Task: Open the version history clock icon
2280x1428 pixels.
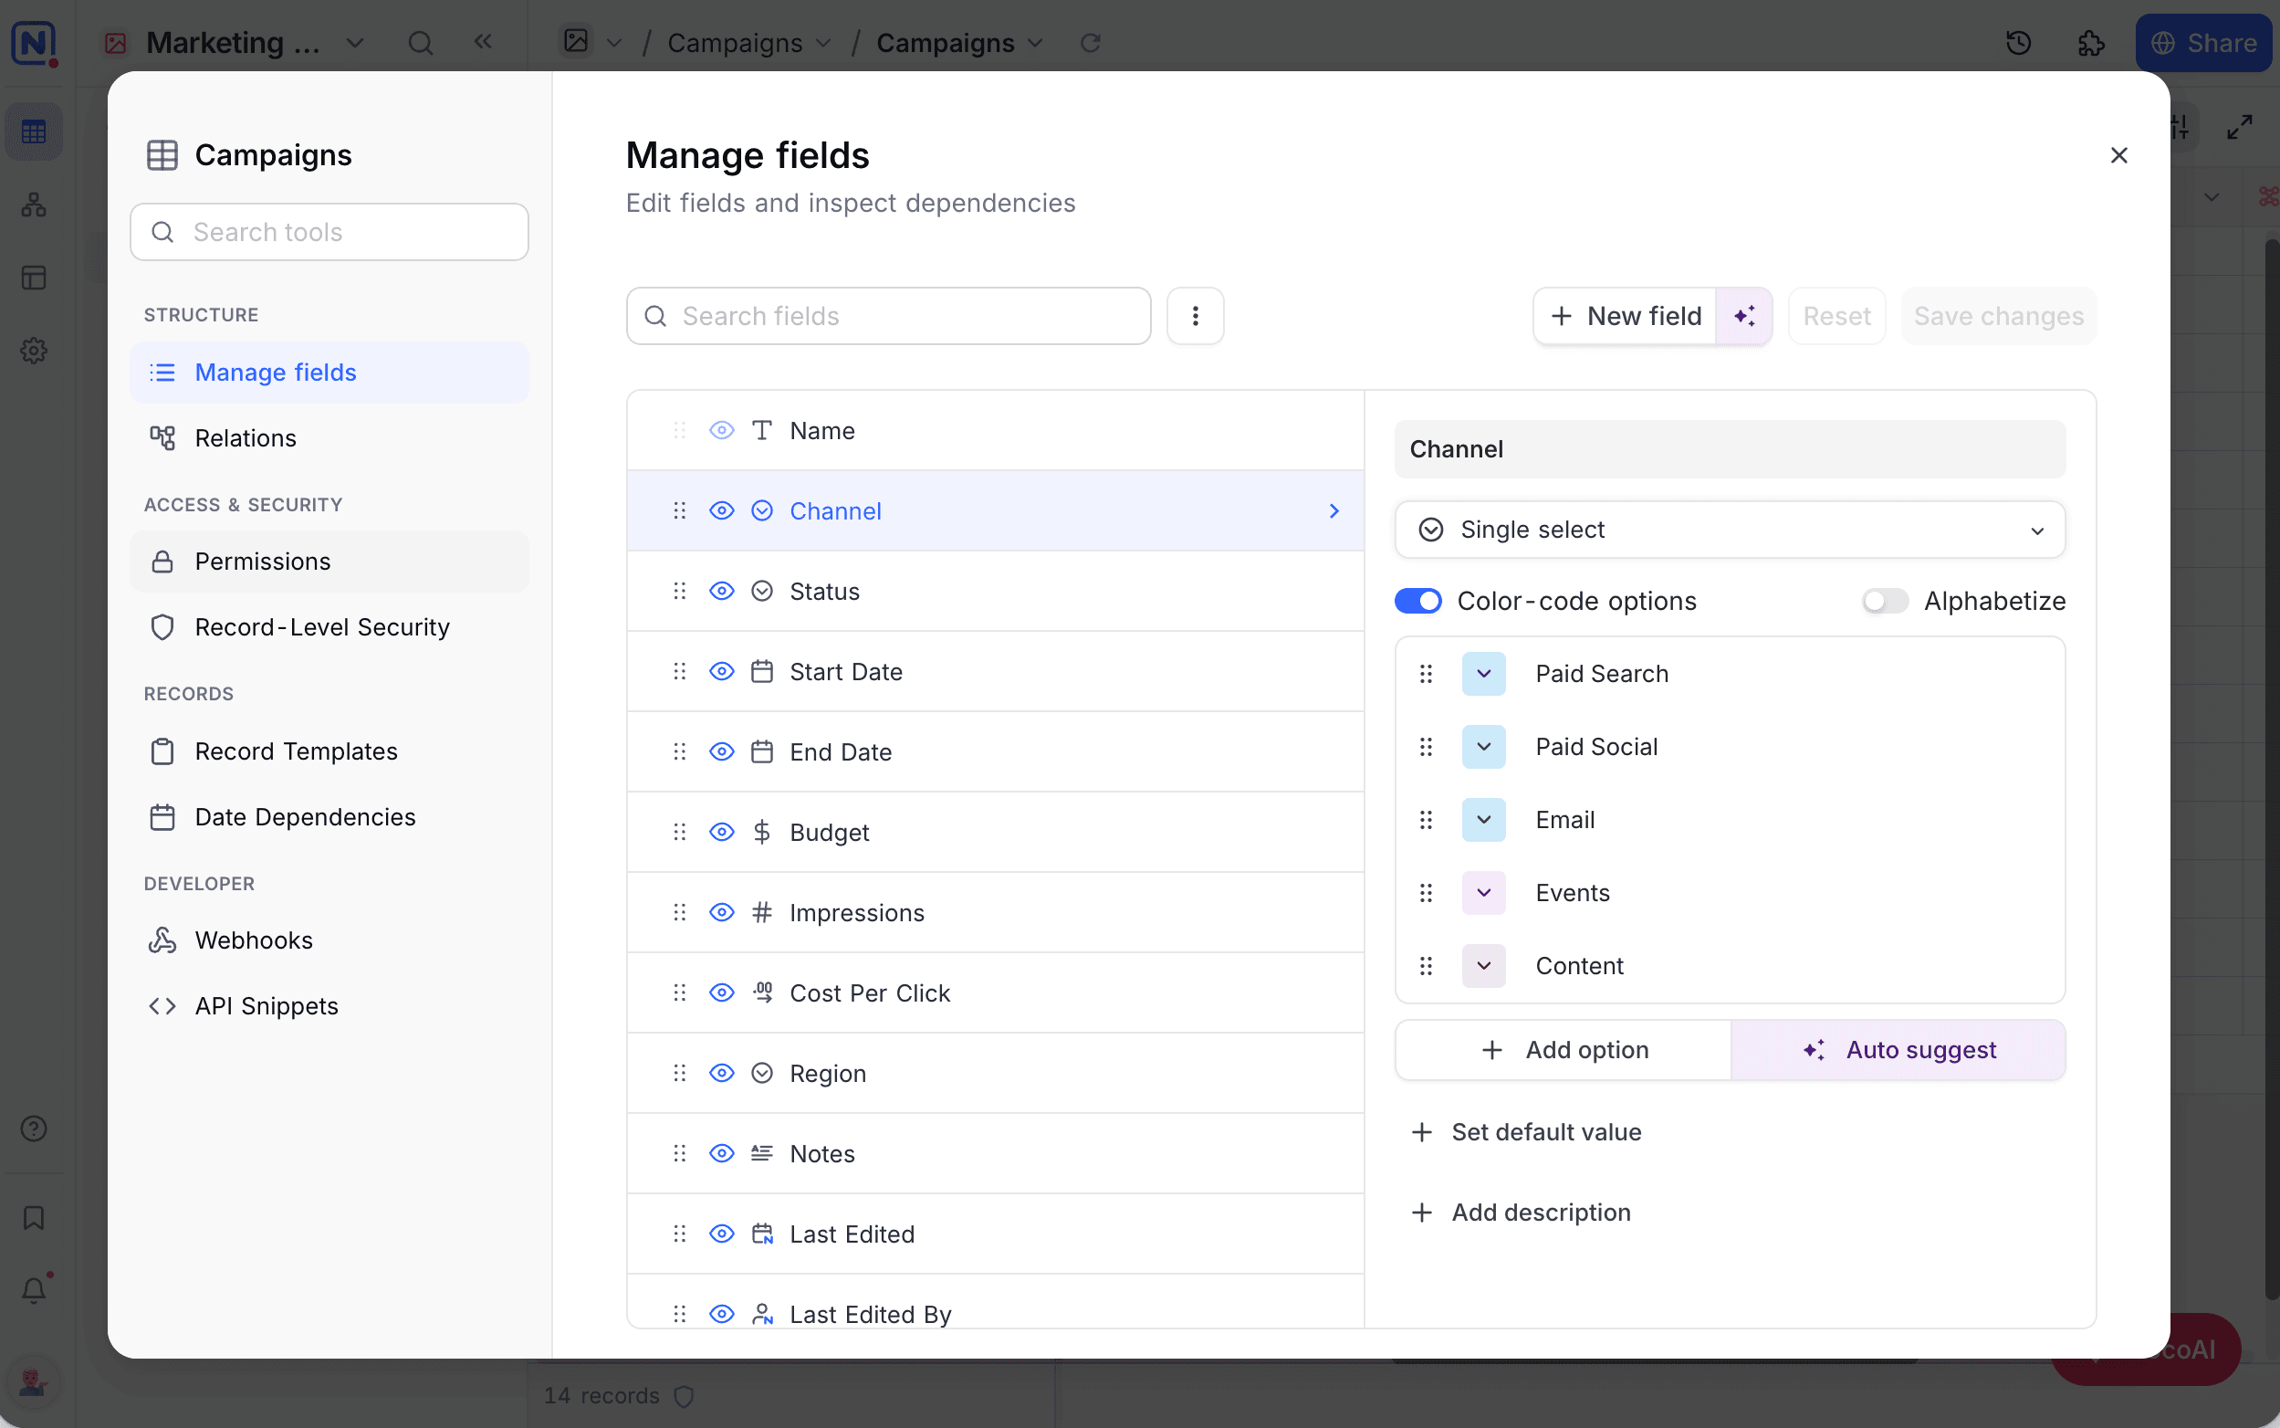Action: pos(2018,43)
